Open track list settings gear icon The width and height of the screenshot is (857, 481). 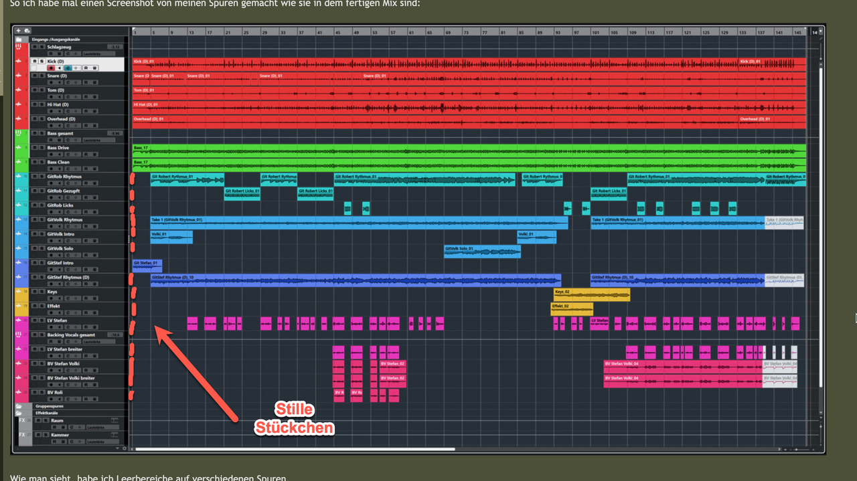125,448
